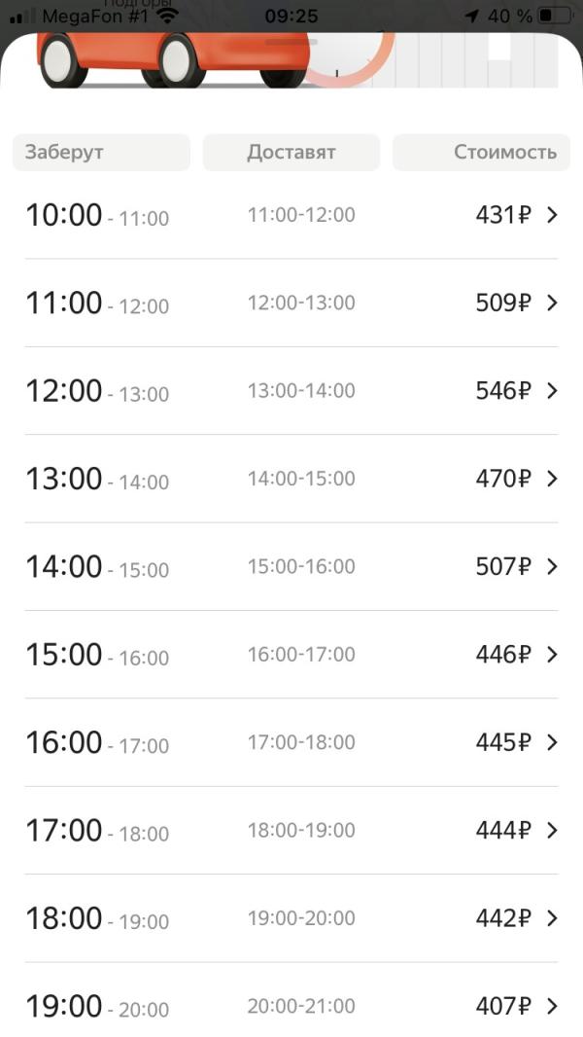583x1037 pixels.
Task: Pick the 444₽ price option
Action: pyautogui.click(x=503, y=830)
